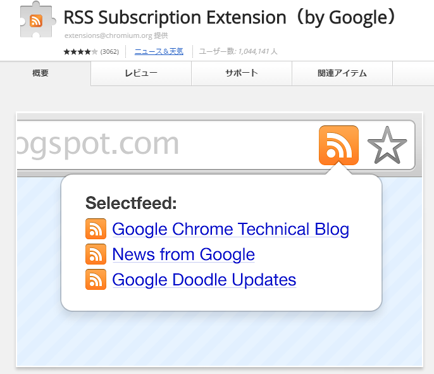This screenshot has height=374, width=434.
Task: Open the Google Doodle Updates feed link
Action: pos(204,280)
